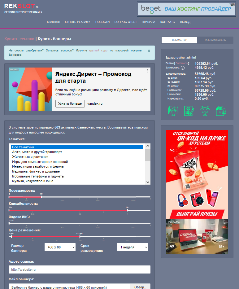Select 'Игры для компьютеров и консолей' in the theme list
Image resolution: width=239 pixels, height=289 pixels.
click(x=40, y=162)
